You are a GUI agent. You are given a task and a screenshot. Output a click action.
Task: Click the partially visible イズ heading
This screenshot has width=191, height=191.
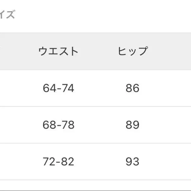(7, 15)
